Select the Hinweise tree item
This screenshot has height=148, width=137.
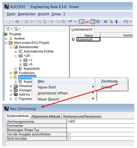pyautogui.click(x=25, y=86)
